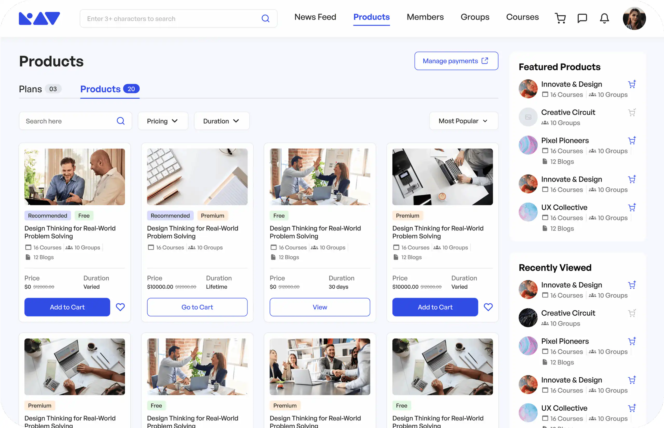Open the product photo of two men talking

tap(75, 177)
